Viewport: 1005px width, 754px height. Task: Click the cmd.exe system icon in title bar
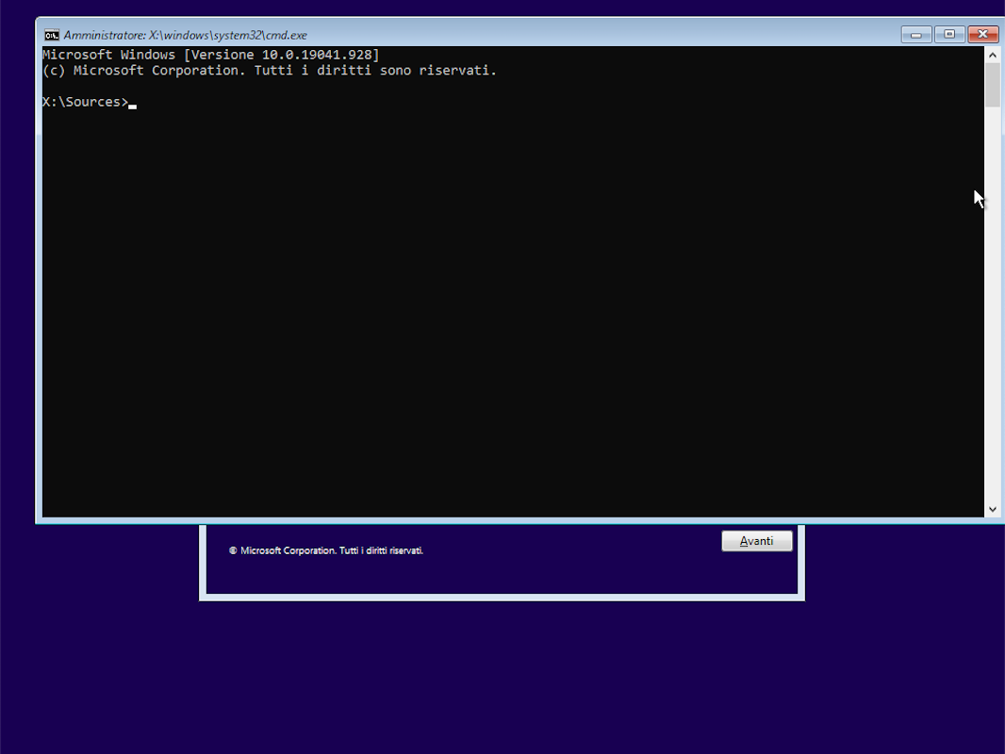tap(52, 35)
